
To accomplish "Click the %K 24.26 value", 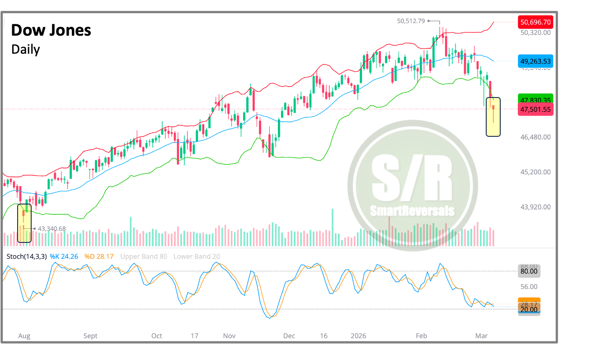I will point(64,256).
